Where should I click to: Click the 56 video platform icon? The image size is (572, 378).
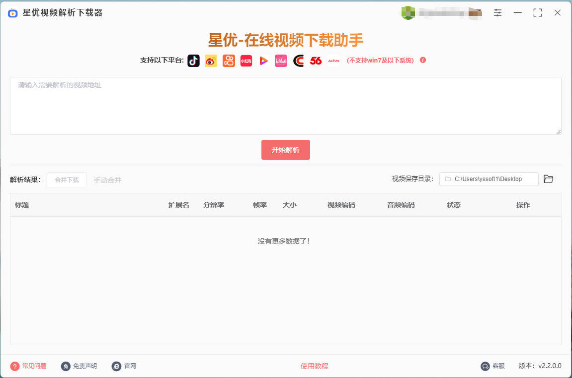(x=316, y=61)
